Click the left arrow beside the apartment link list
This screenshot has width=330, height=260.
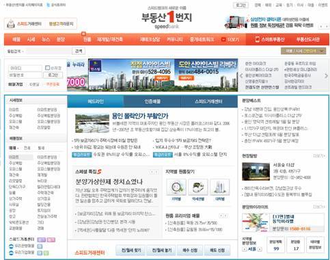pyautogui.click(x=241, y=75)
